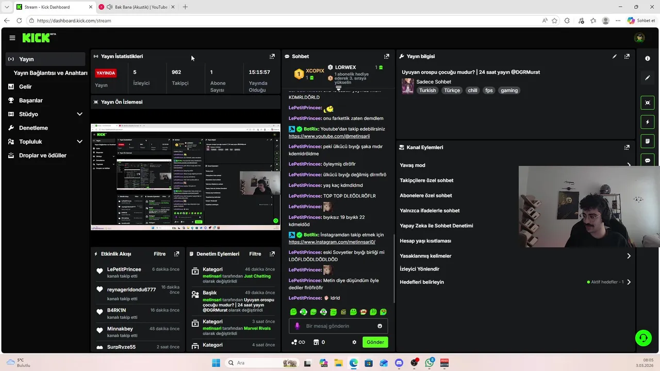Pop out the Yayın İstatistikleri panel
The height and width of the screenshot is (371, 660).
coord(272,56)
